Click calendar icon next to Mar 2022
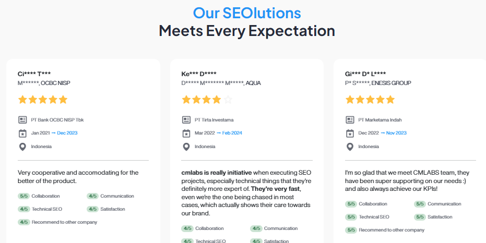This screenshot has width=486, height=243. click(x=186, y=133)
